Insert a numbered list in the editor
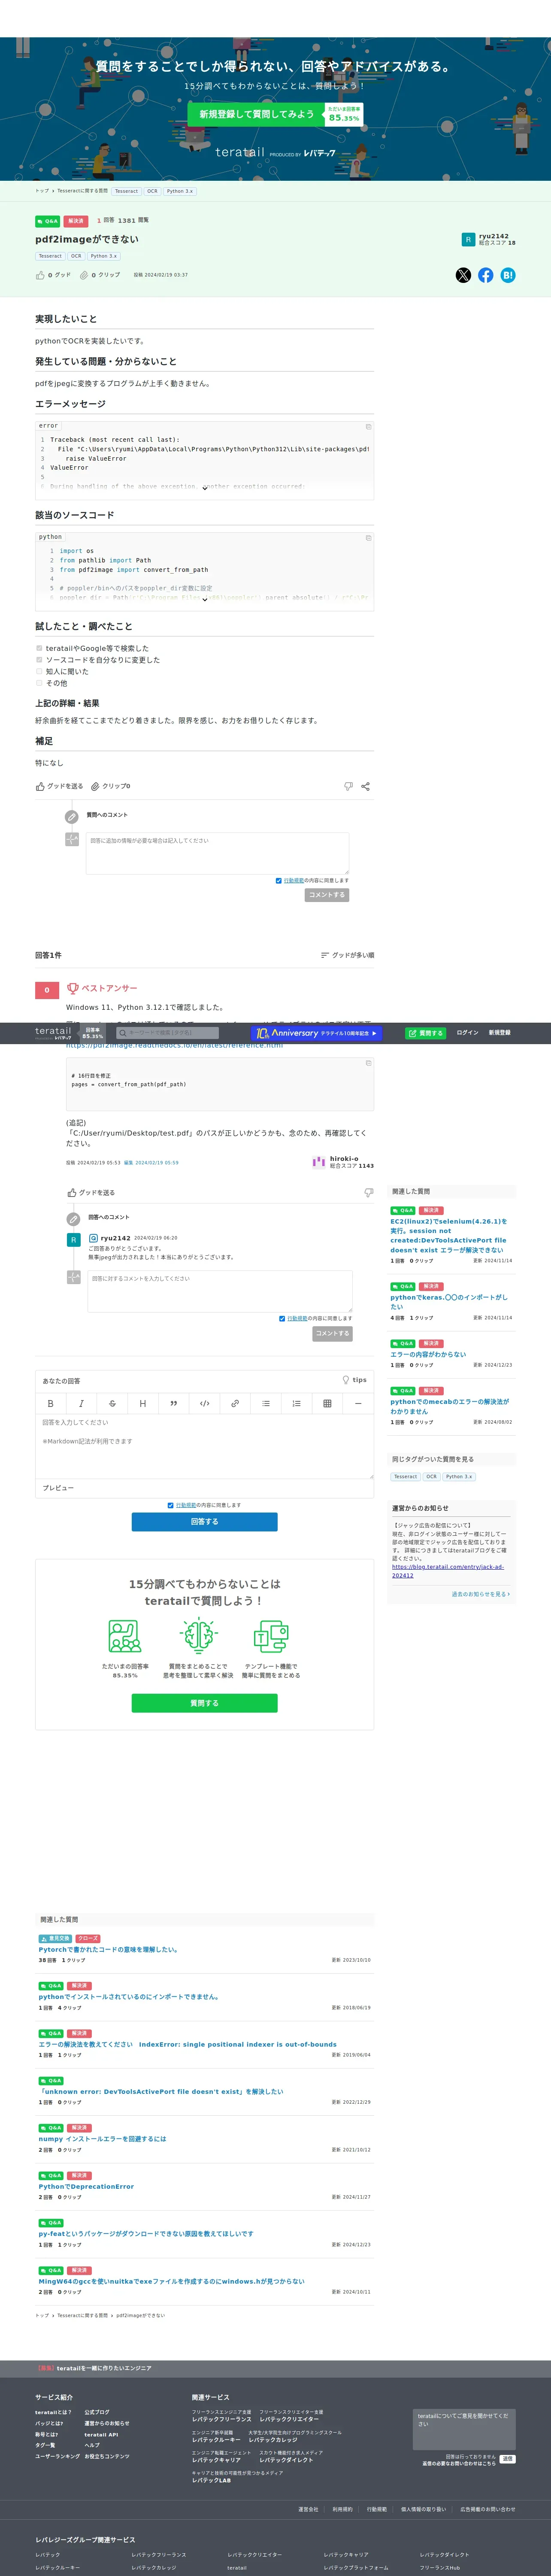This screenshot has height=2576, width=551. click(296, 1403)
